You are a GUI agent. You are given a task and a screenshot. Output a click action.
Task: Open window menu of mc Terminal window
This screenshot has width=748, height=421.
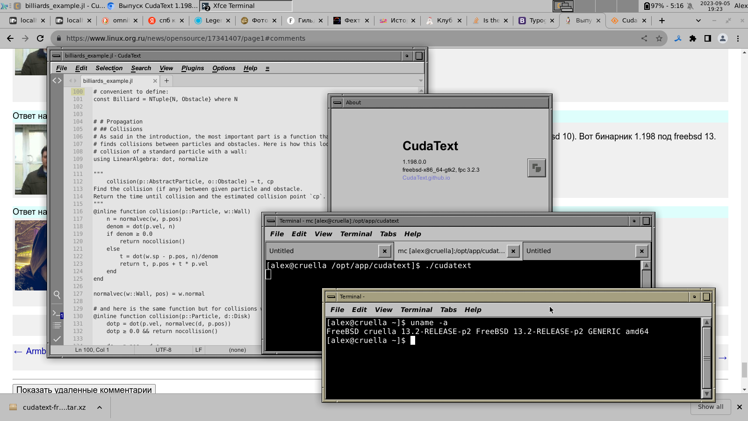click(271, 221)
